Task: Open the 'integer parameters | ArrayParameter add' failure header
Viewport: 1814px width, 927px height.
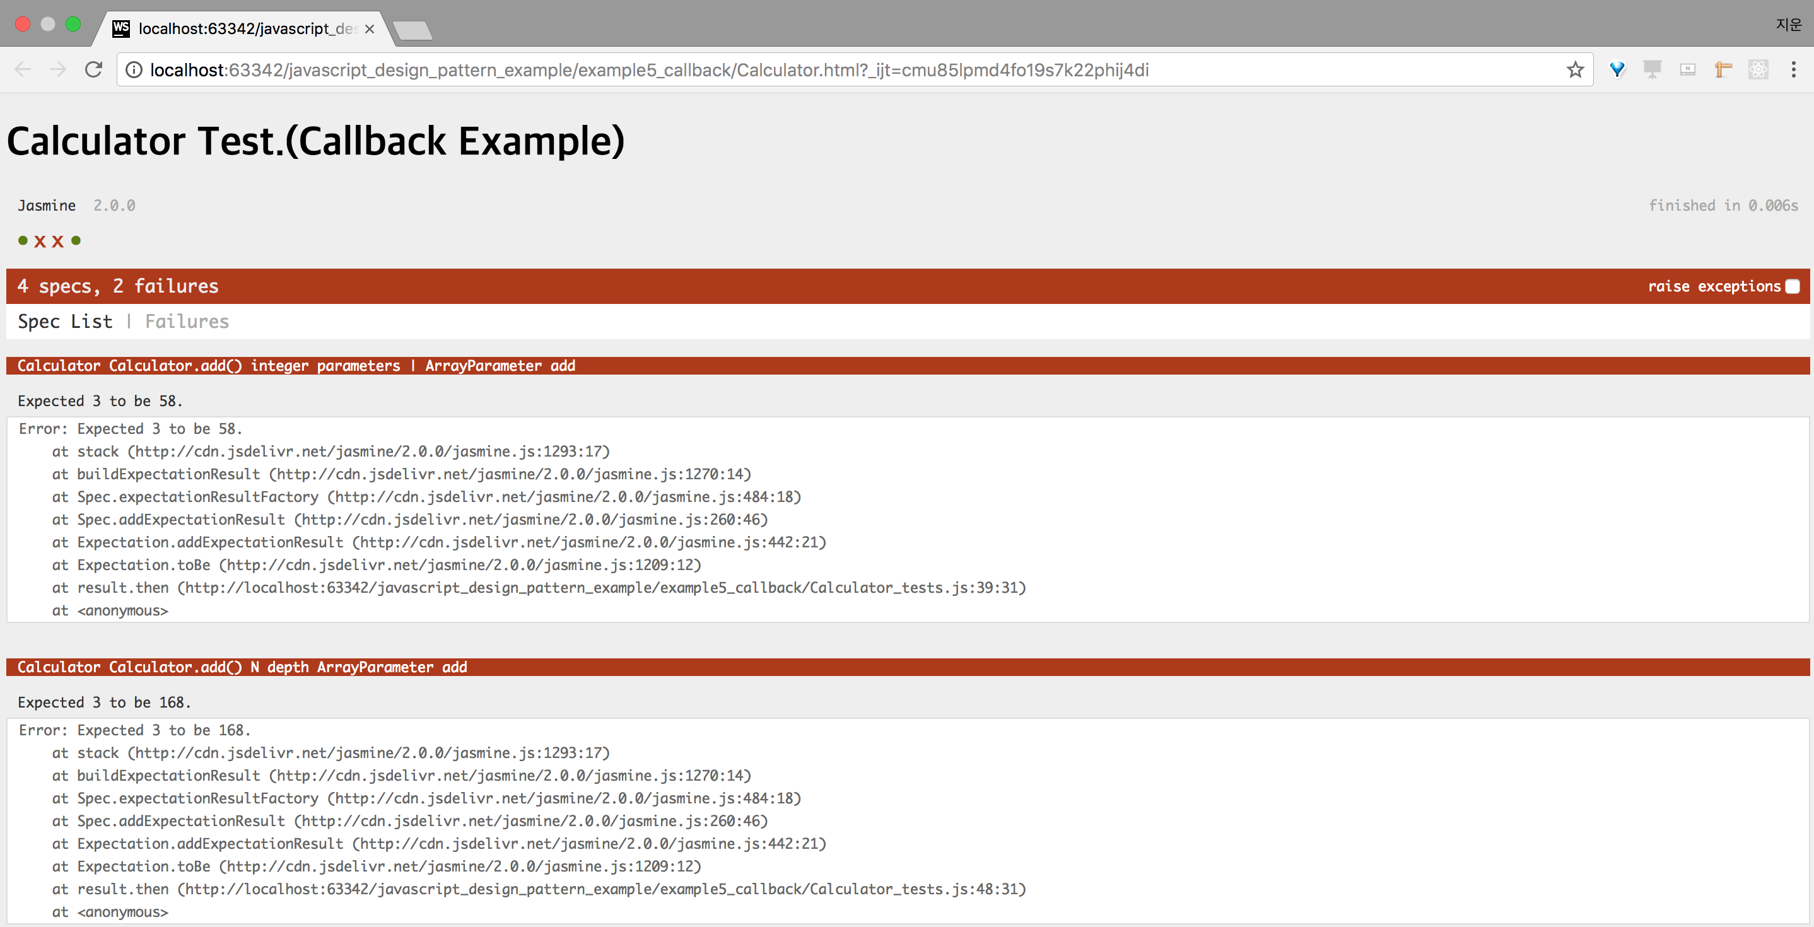Action: coord(908,366)
